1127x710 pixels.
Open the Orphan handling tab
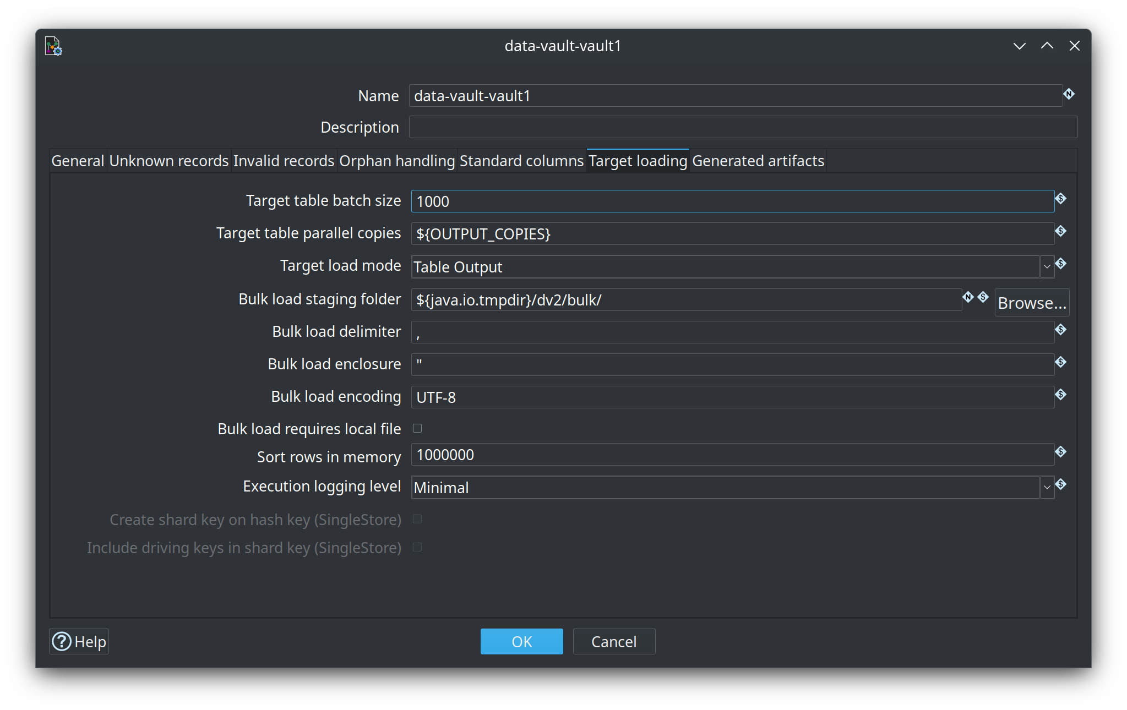click(397, 161)
